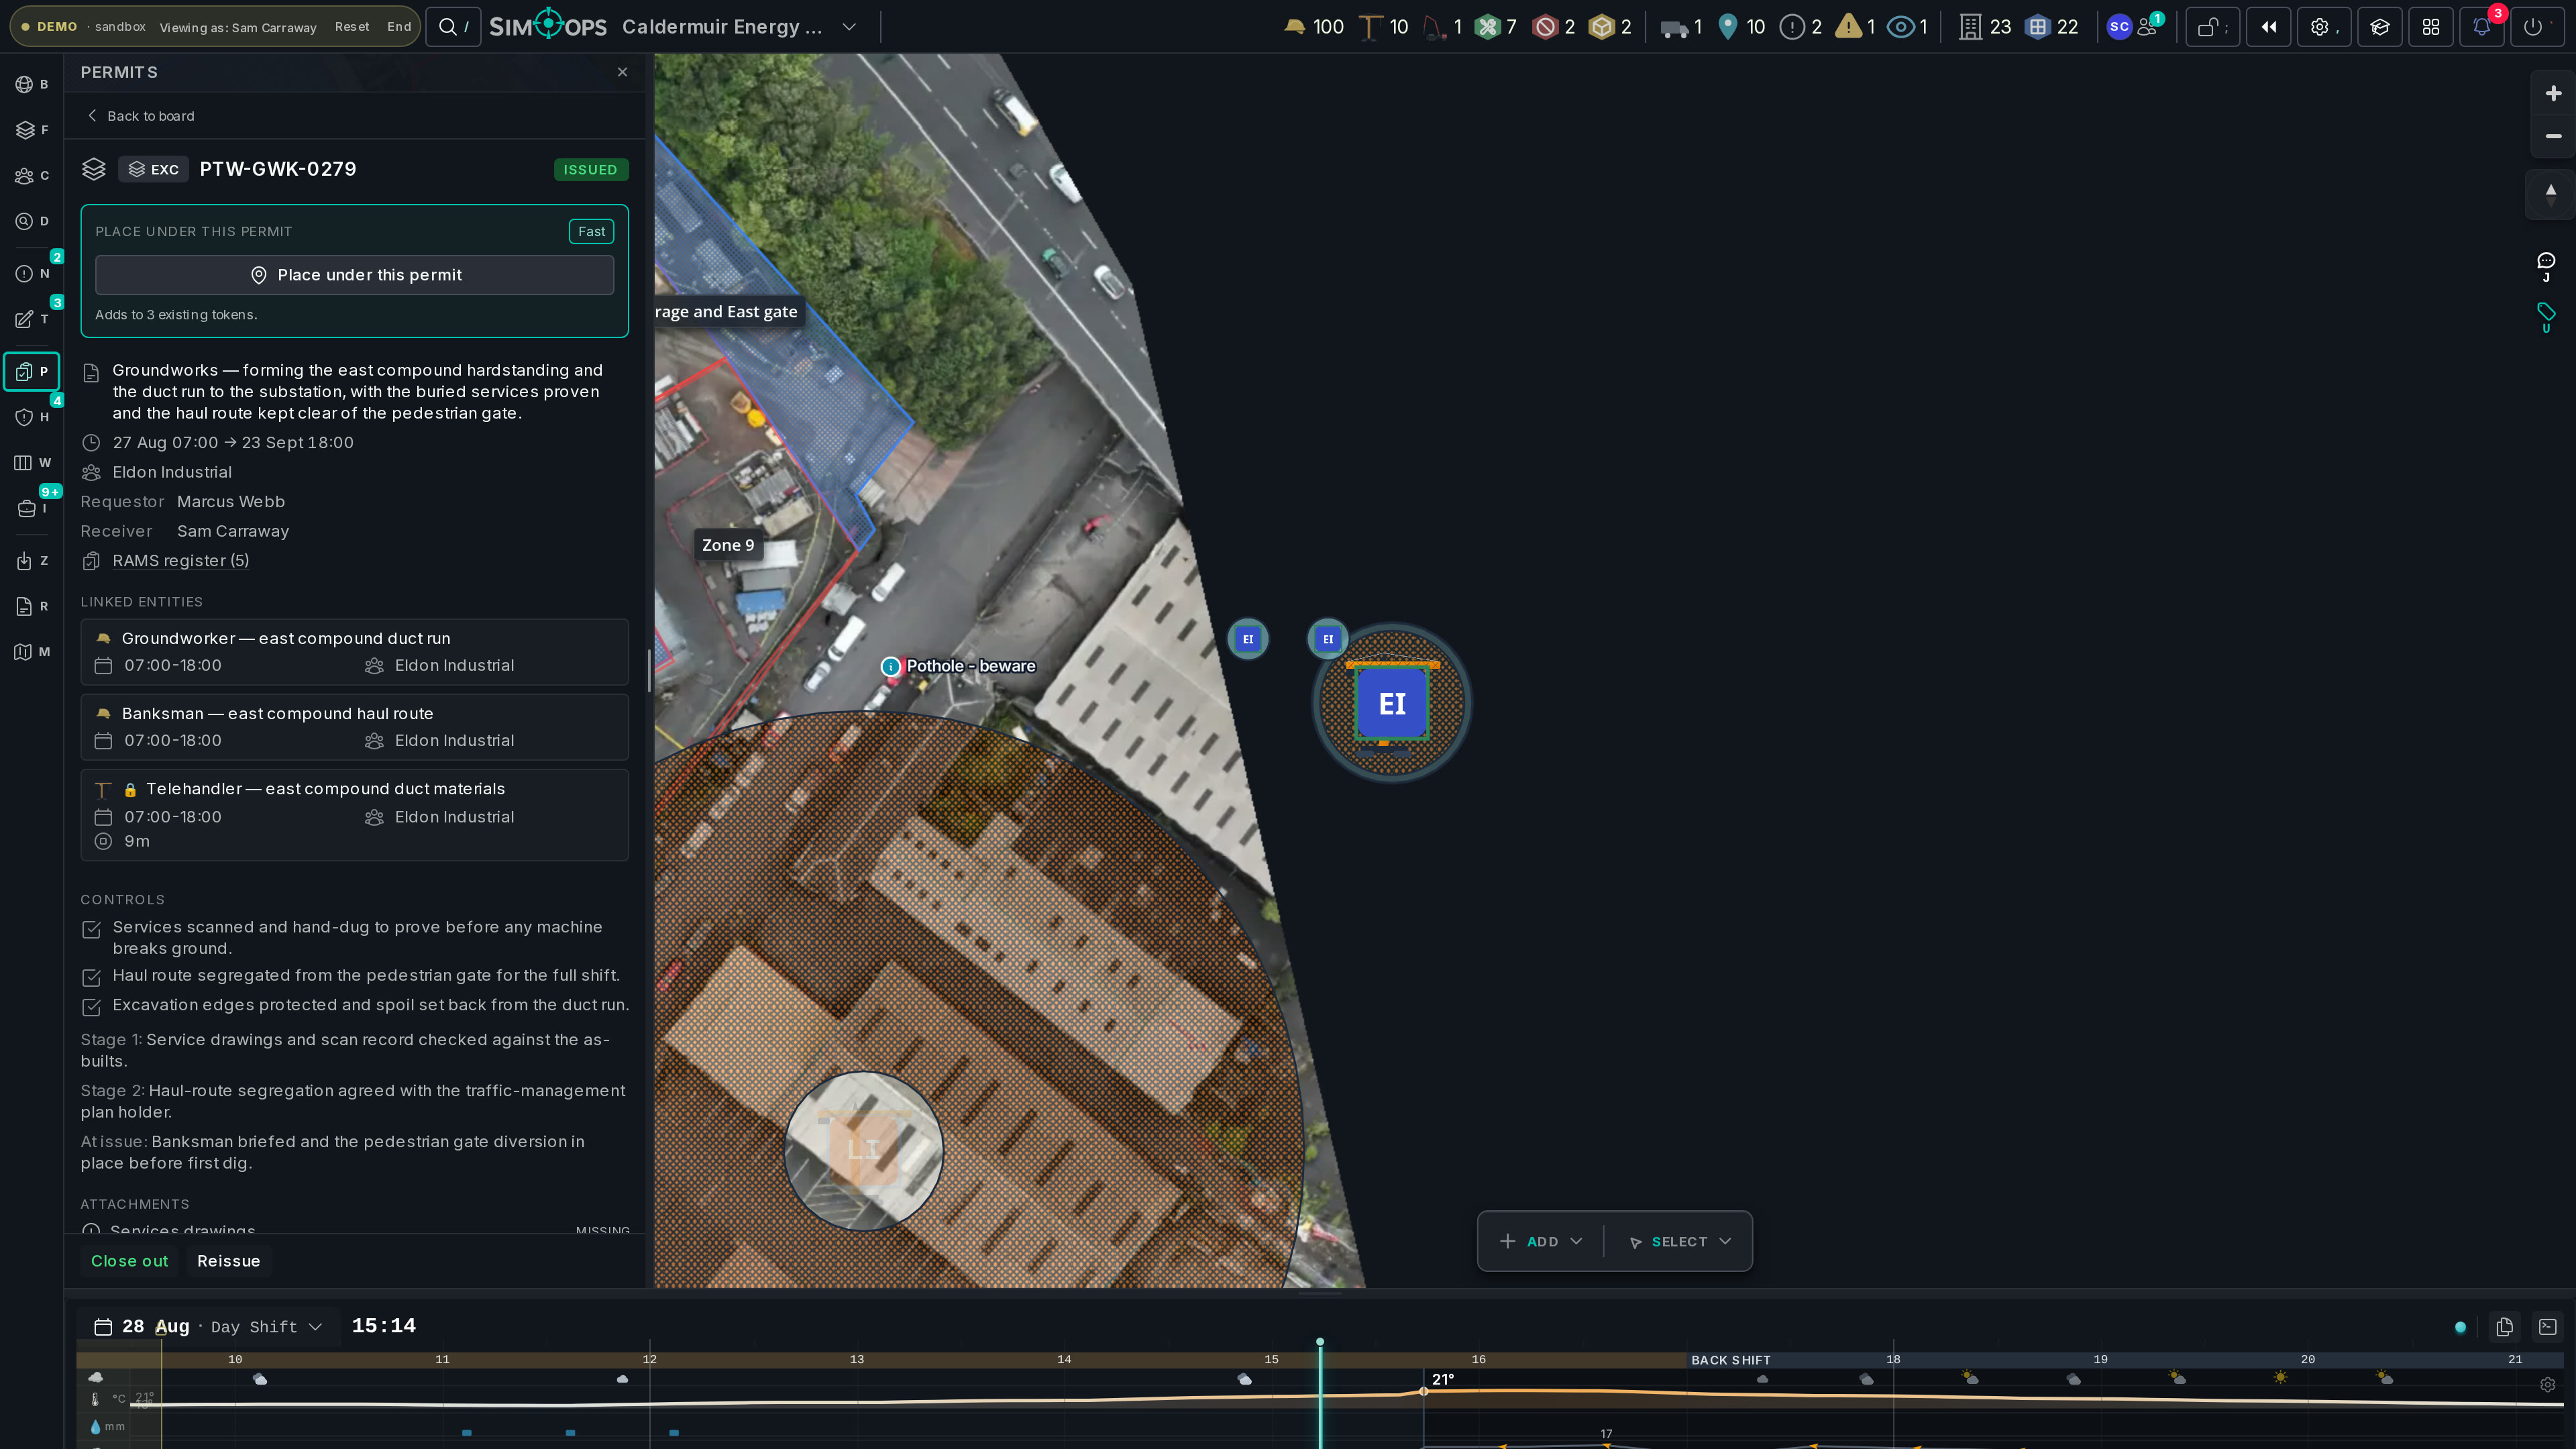
Task: Open the settings gear dropdown in header
Action: [2325, 27]
